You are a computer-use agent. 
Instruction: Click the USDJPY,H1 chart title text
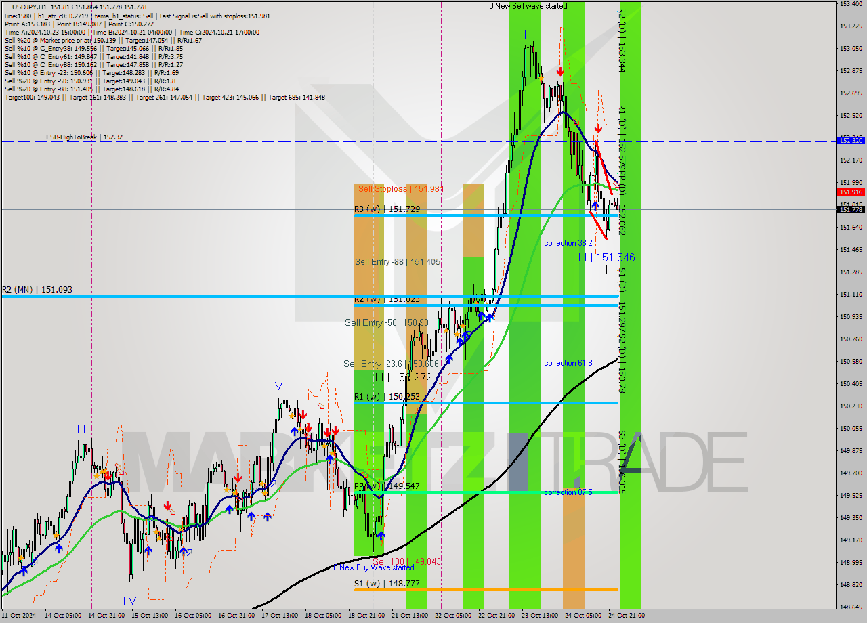tap(29, 7)
